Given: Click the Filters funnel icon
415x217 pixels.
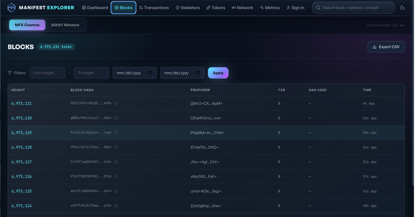Looking at the screenshot, I should tap(10, 73).
